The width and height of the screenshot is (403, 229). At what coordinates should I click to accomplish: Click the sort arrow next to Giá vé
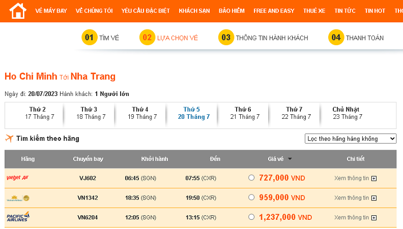point(290,159)
